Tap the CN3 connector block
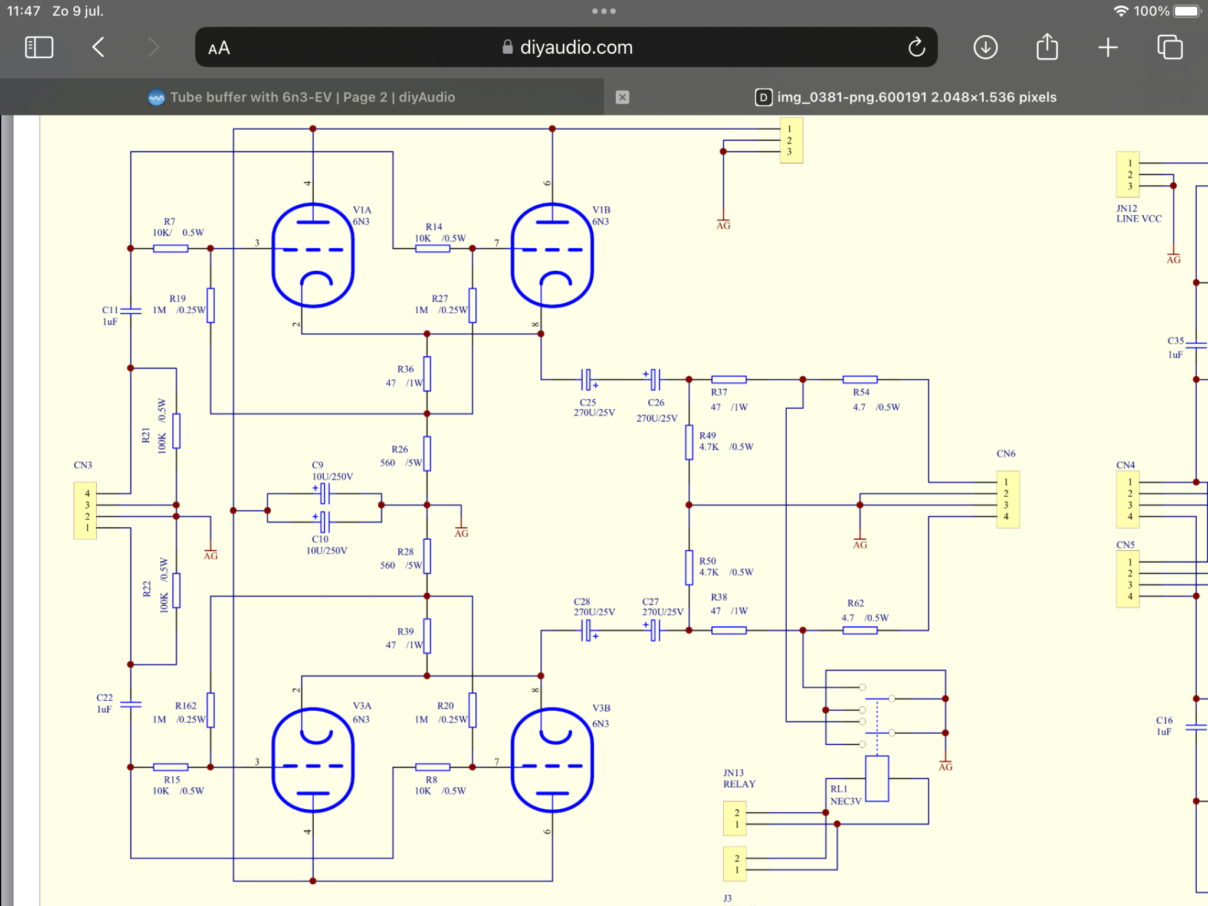 pyautogui.click(x=85, y=511)
